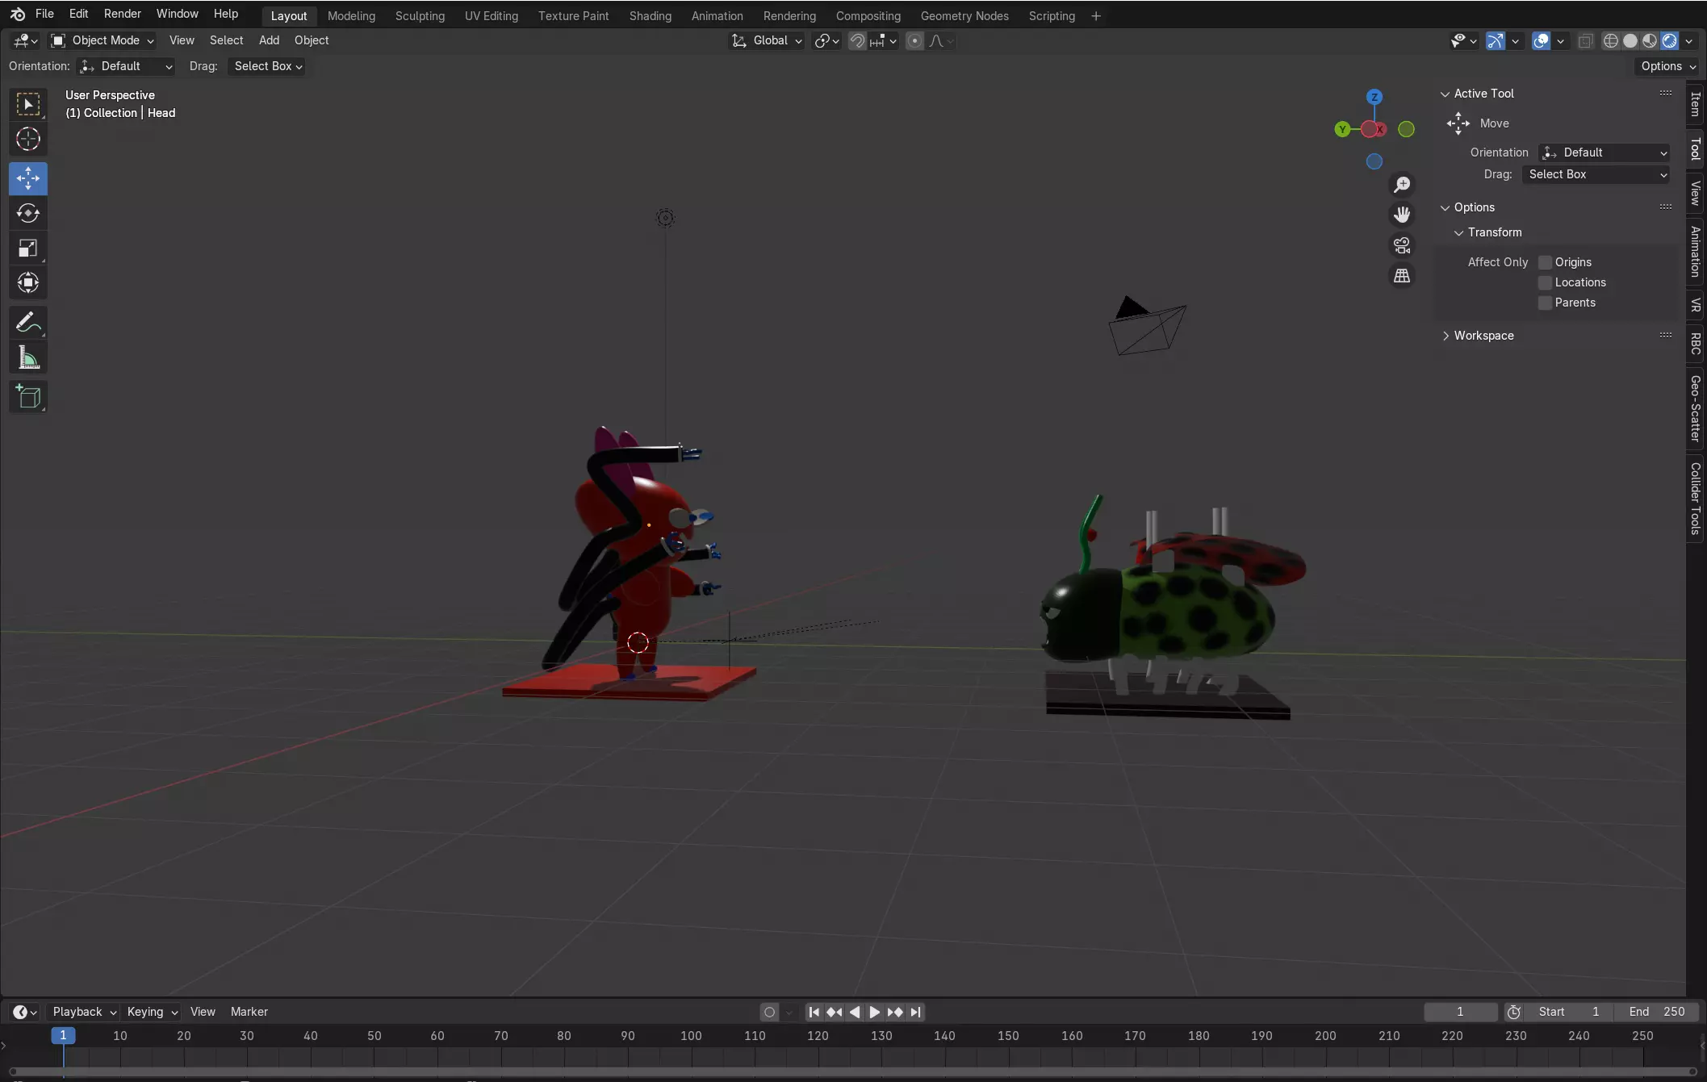Switch to wireframe viewport shading
Viewport: 1707px width, 1082px height.
pyautogui.click(x=1610, y=40)
